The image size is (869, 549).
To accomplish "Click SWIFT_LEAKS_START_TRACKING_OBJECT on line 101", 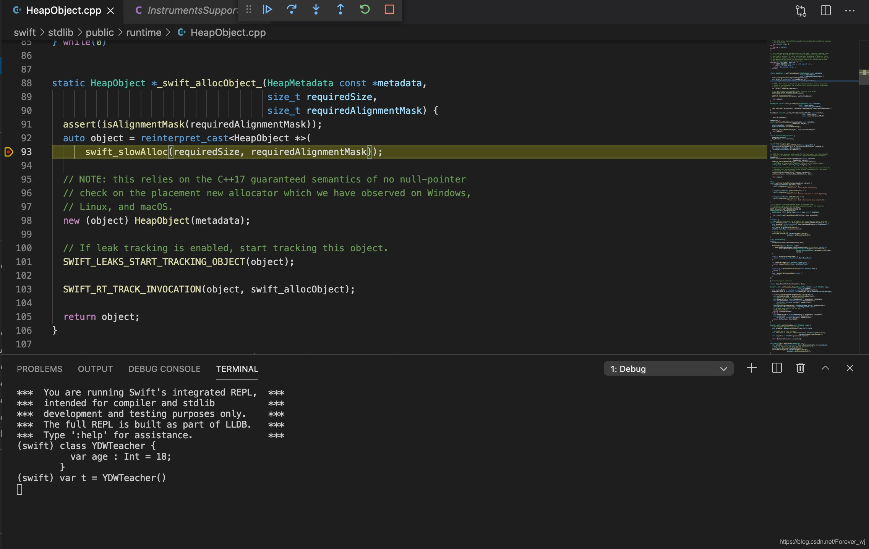I will click(154, 262).
